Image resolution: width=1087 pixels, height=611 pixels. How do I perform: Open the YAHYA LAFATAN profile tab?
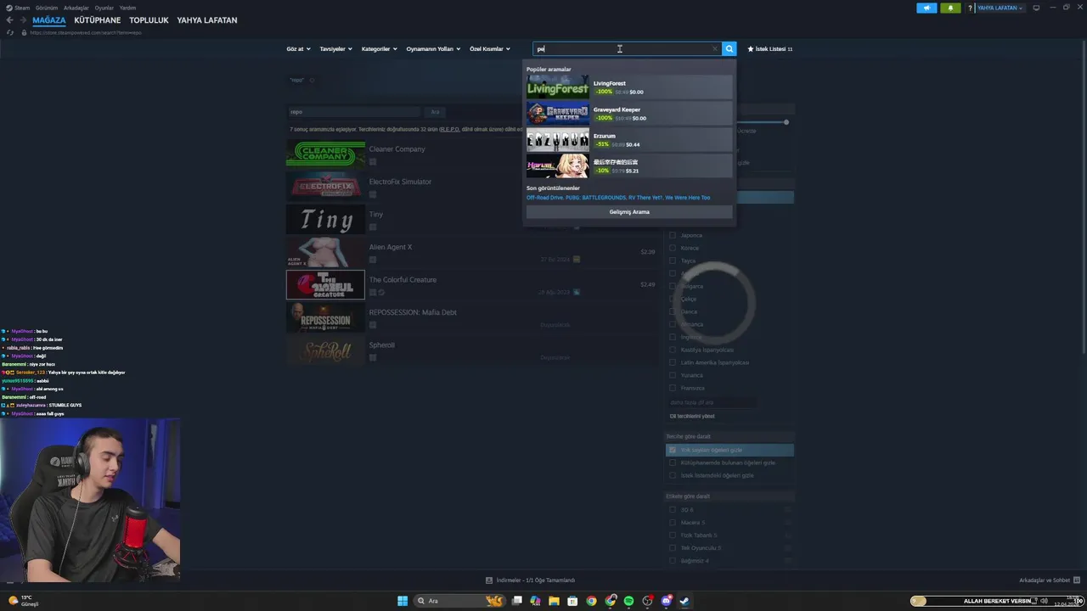tap(207, 20)
